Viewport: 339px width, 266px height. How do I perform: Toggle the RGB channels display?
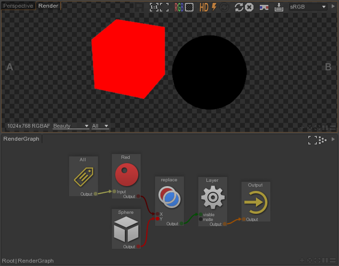point(179,7)
